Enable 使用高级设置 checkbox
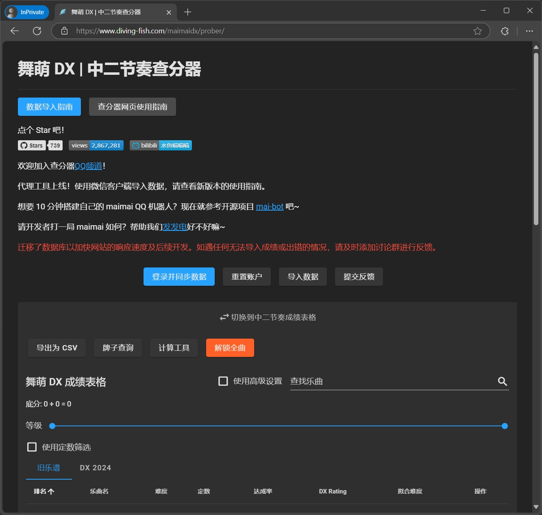This screenshot has width=542, height=515. pyautogui.click(x=223, y=381)
